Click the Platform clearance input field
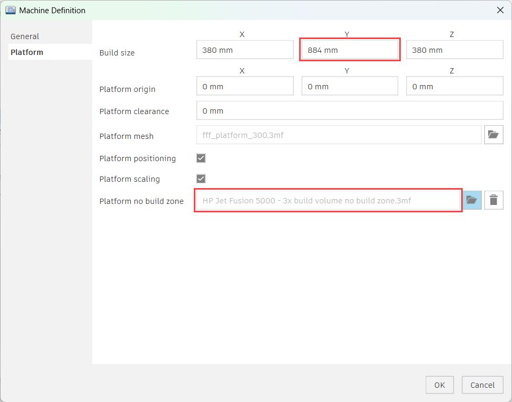Image resolution: width=512 pixels, height=402 pixels. 349,111
